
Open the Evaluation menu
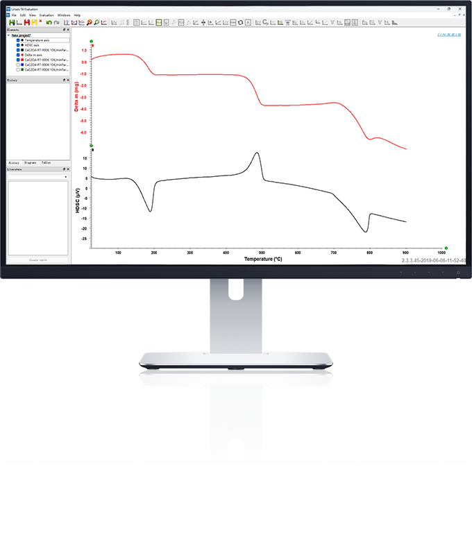coord(47,15)
